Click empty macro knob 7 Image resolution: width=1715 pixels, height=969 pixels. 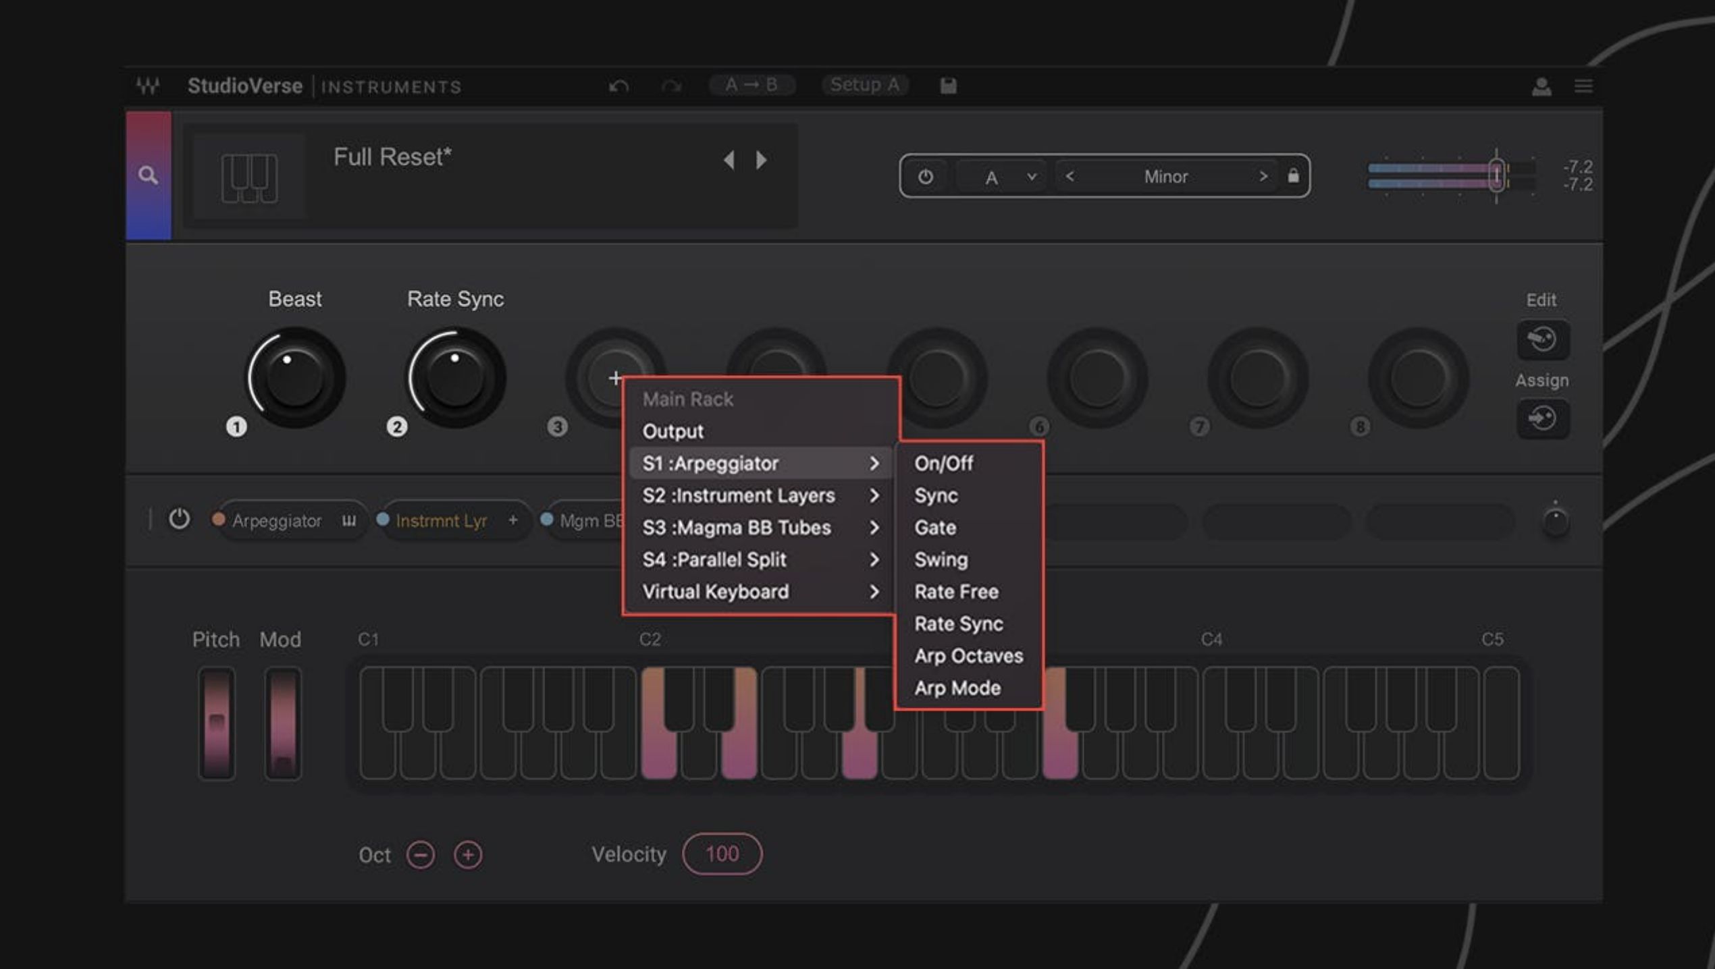(x=1258, y=378)
